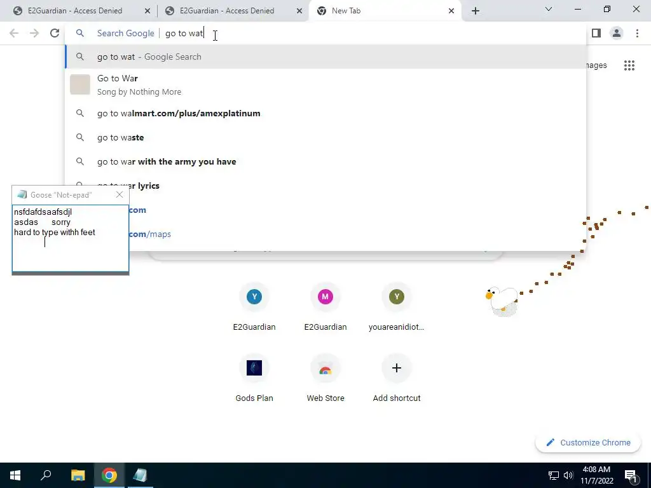651x488 pixels.
Task: Click Customize Chrome button
Action: coord(588,443)
